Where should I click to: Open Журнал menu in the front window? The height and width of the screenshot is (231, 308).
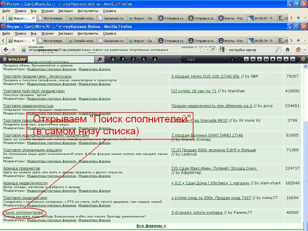tap(47, 33)
